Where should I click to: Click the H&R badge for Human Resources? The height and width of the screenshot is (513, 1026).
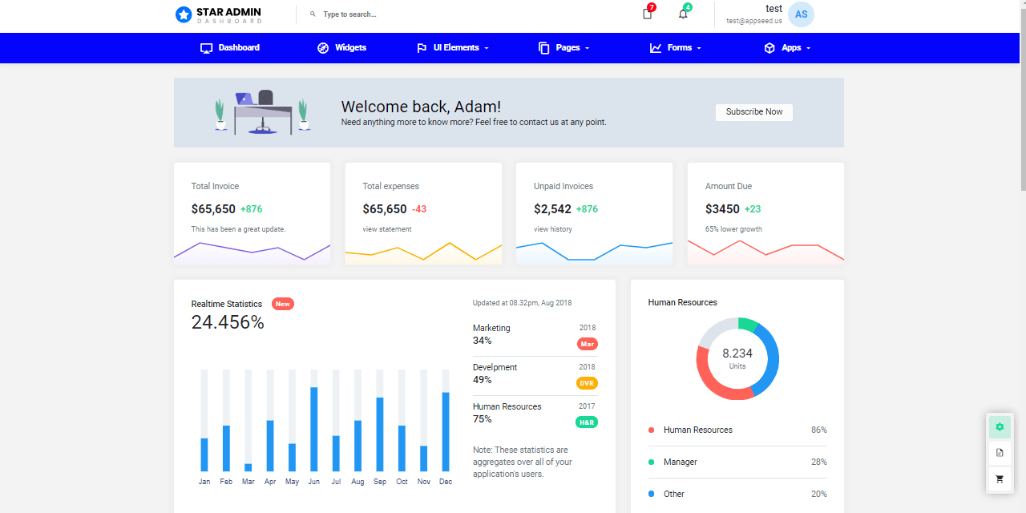[587, 422]
